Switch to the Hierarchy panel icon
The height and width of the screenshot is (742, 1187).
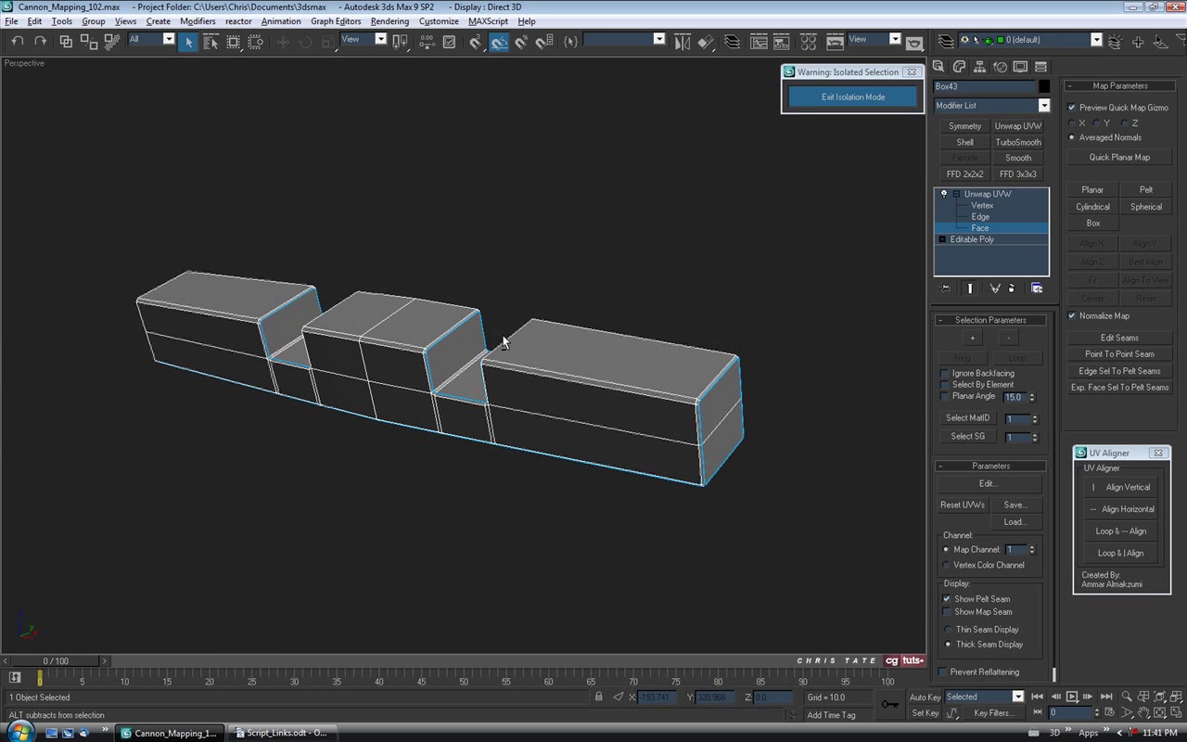tap(979, 67)
